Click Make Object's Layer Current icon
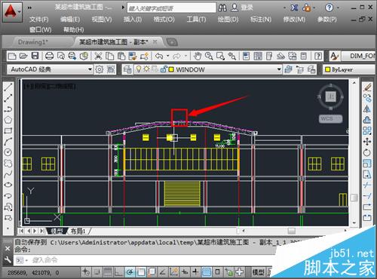Image resolution: width=377 pixels, height=279 pixels. 288,69
